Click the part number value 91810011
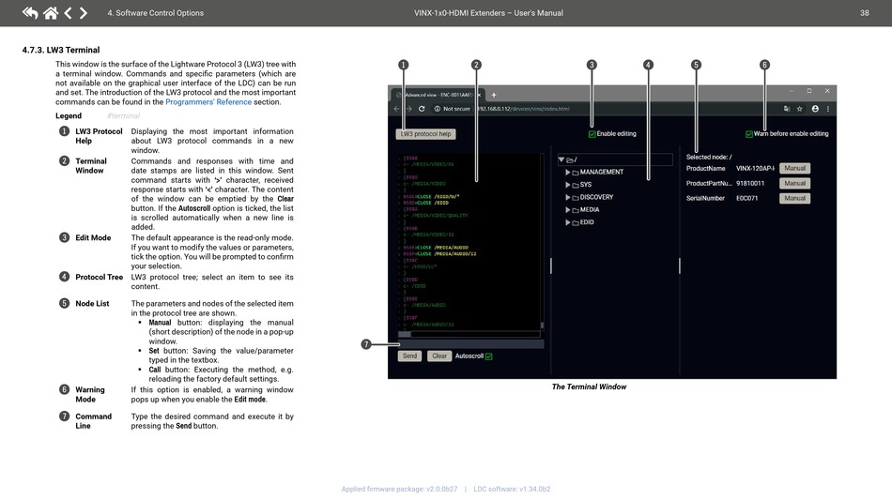The height and width of the screenshot is (500, 892). point(750,184)
